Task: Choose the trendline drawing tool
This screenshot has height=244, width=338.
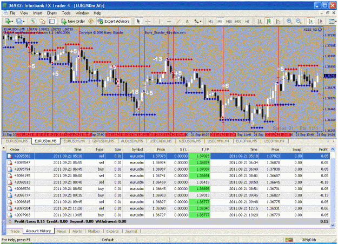Action: coord(178,21)
